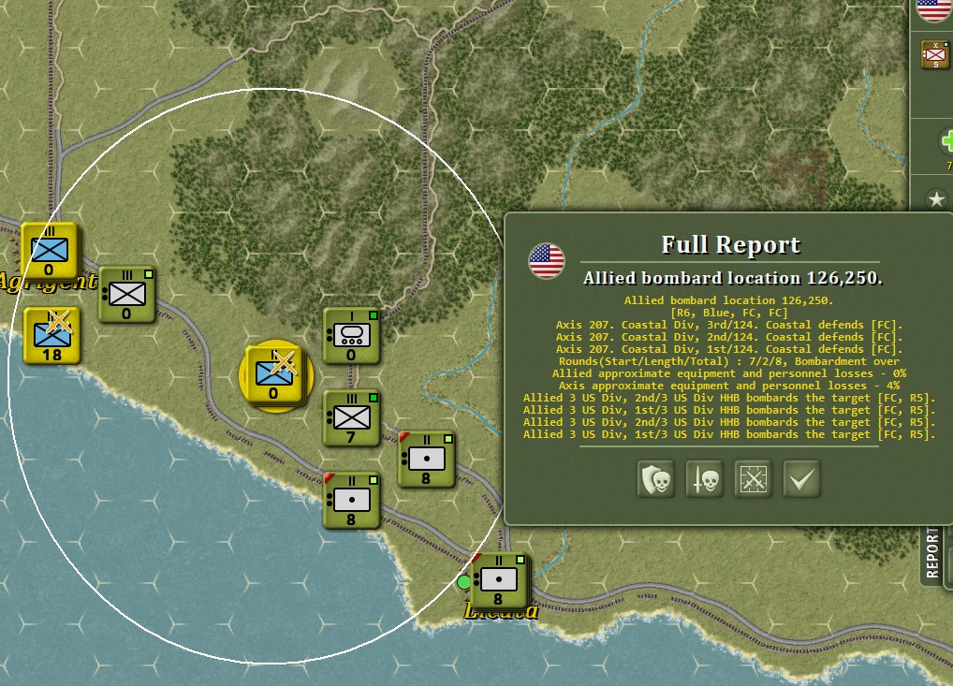The image size is (953, 686).
Task: Select the strength 5 unit in the sidebar
Action: 935,54
